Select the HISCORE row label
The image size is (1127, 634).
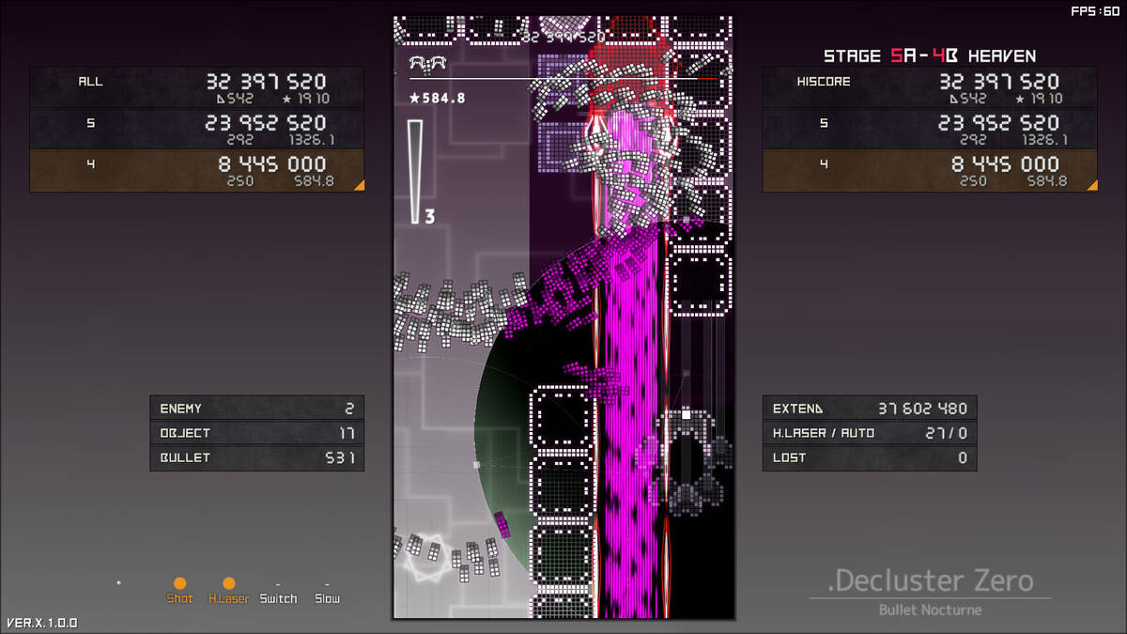(x=824, y=82)
